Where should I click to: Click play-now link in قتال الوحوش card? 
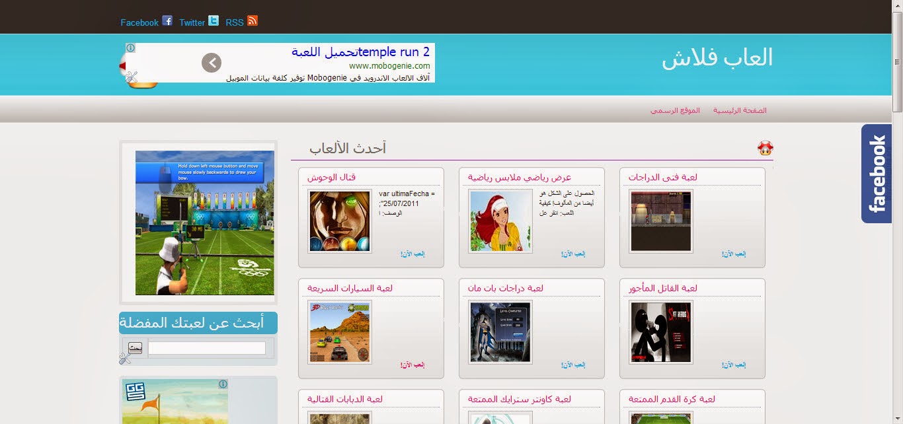click(x=412, y=254)
